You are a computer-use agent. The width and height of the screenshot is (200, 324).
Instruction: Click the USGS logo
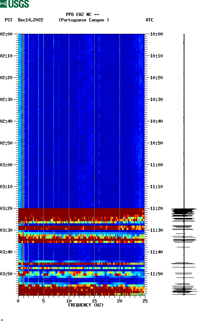pyautogui.click(x=14, y=4)
